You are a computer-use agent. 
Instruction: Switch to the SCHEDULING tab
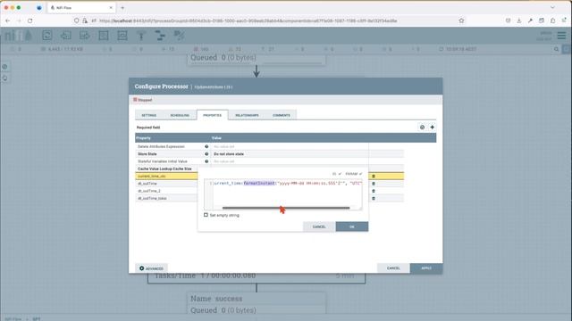(x=180, y=115)
